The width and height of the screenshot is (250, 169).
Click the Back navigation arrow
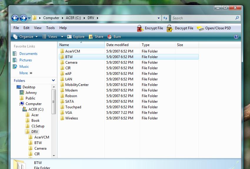(x=15, y=18)
